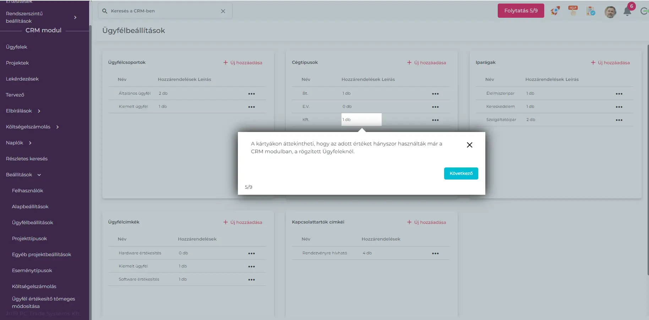The height and width of the screenshot is (320, 649).
Task: Collapse the Beállítások section
Action: click(39, 175)
